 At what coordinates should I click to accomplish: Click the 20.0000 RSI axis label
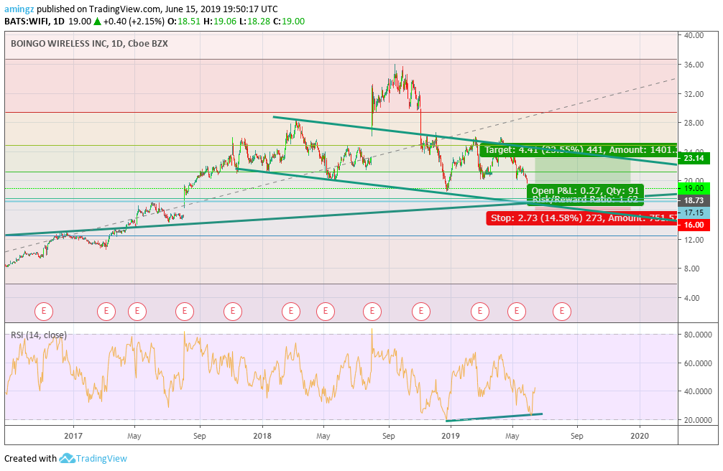click(x=698, y=420)
